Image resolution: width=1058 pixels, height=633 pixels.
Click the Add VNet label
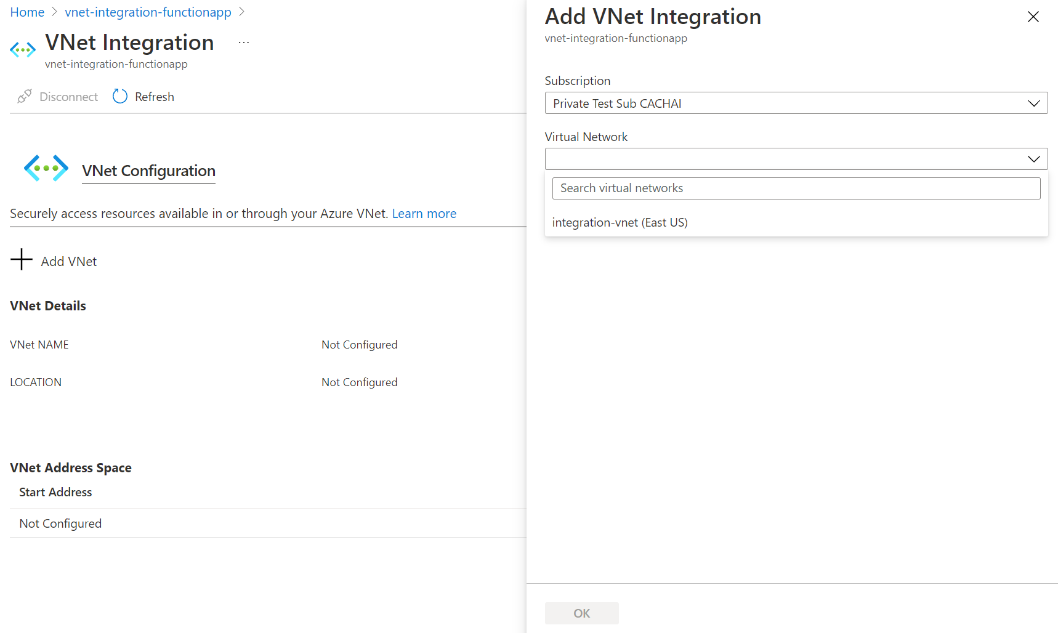point(69,262)
